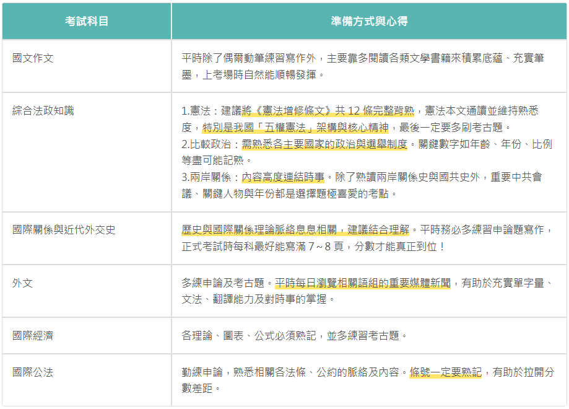The height and width of the screenshot is (409, 569).
Task: Click the '準備方式與心得' column header
Action: (x=369, y=21)
